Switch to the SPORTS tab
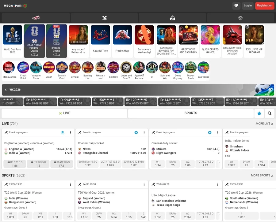276x222 pixels. pyautogui.click(x=191, y=113)
